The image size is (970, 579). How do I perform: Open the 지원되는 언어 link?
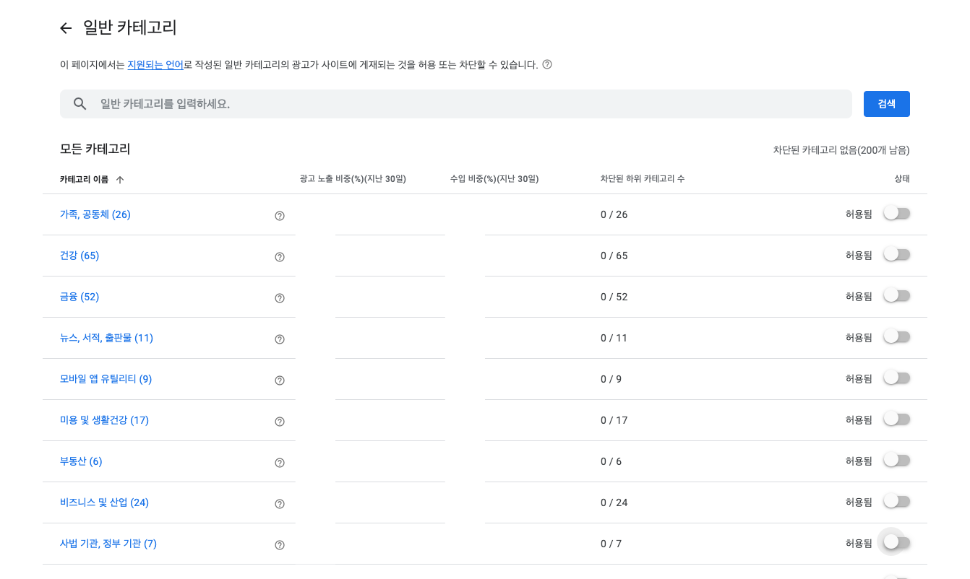pos(155,65)
